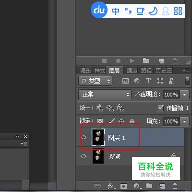Hide the 背景 layer eye icon
The width and height of the screenshot is (192, 192).
click(x=84, y=156)
